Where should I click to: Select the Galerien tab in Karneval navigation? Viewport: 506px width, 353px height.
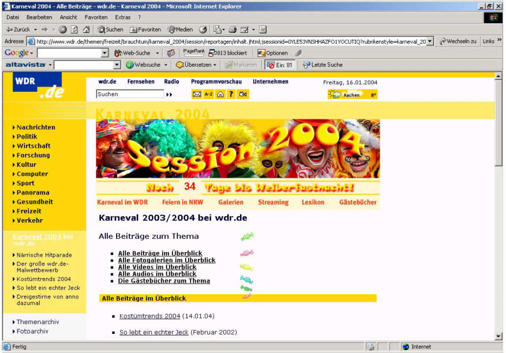point(231,202)
